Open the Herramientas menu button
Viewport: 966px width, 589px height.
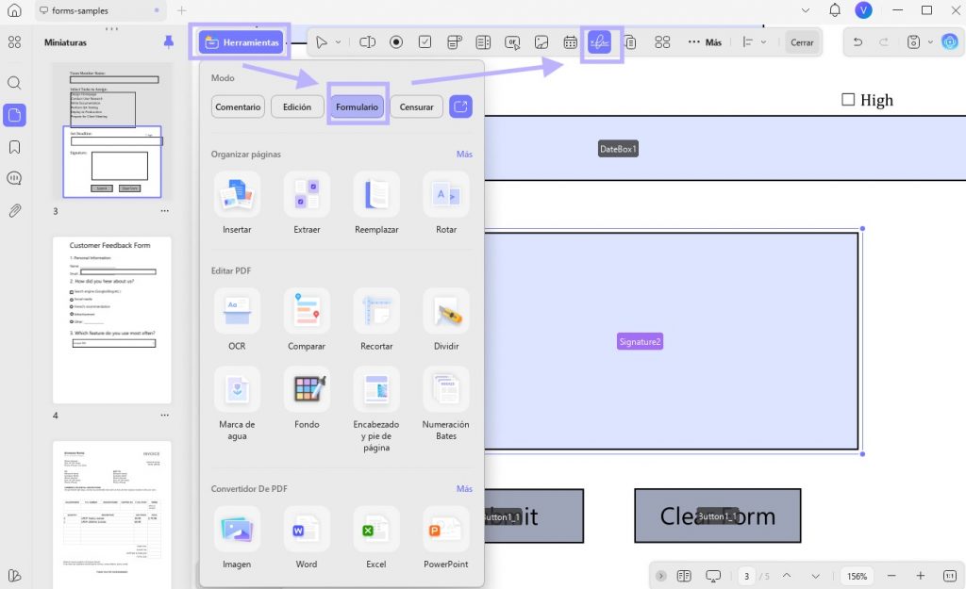241,42
